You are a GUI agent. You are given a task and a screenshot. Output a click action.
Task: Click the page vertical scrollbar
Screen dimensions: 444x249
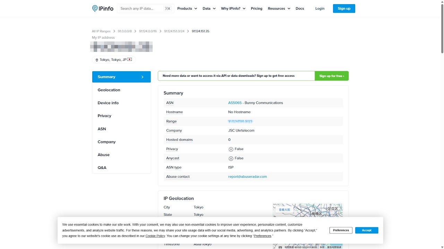click(x=442, y=29)
